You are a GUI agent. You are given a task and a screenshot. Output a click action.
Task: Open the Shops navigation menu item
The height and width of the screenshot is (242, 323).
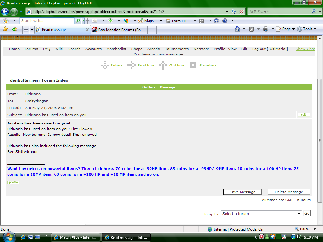coord(137,49)
